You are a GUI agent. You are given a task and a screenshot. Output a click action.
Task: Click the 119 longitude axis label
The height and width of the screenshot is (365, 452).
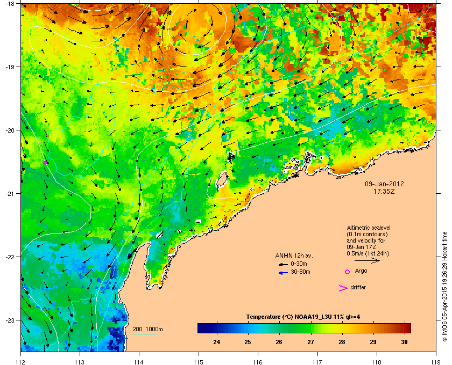click(436, 362)
